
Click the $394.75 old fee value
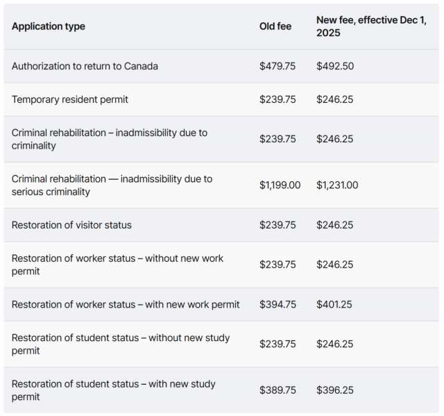277,304
